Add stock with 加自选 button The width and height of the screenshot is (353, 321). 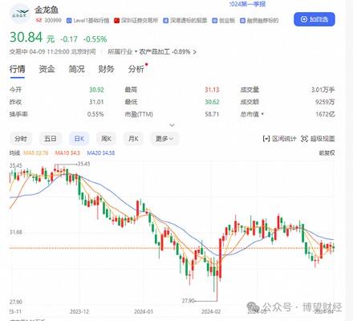click(x=314, y=19)
